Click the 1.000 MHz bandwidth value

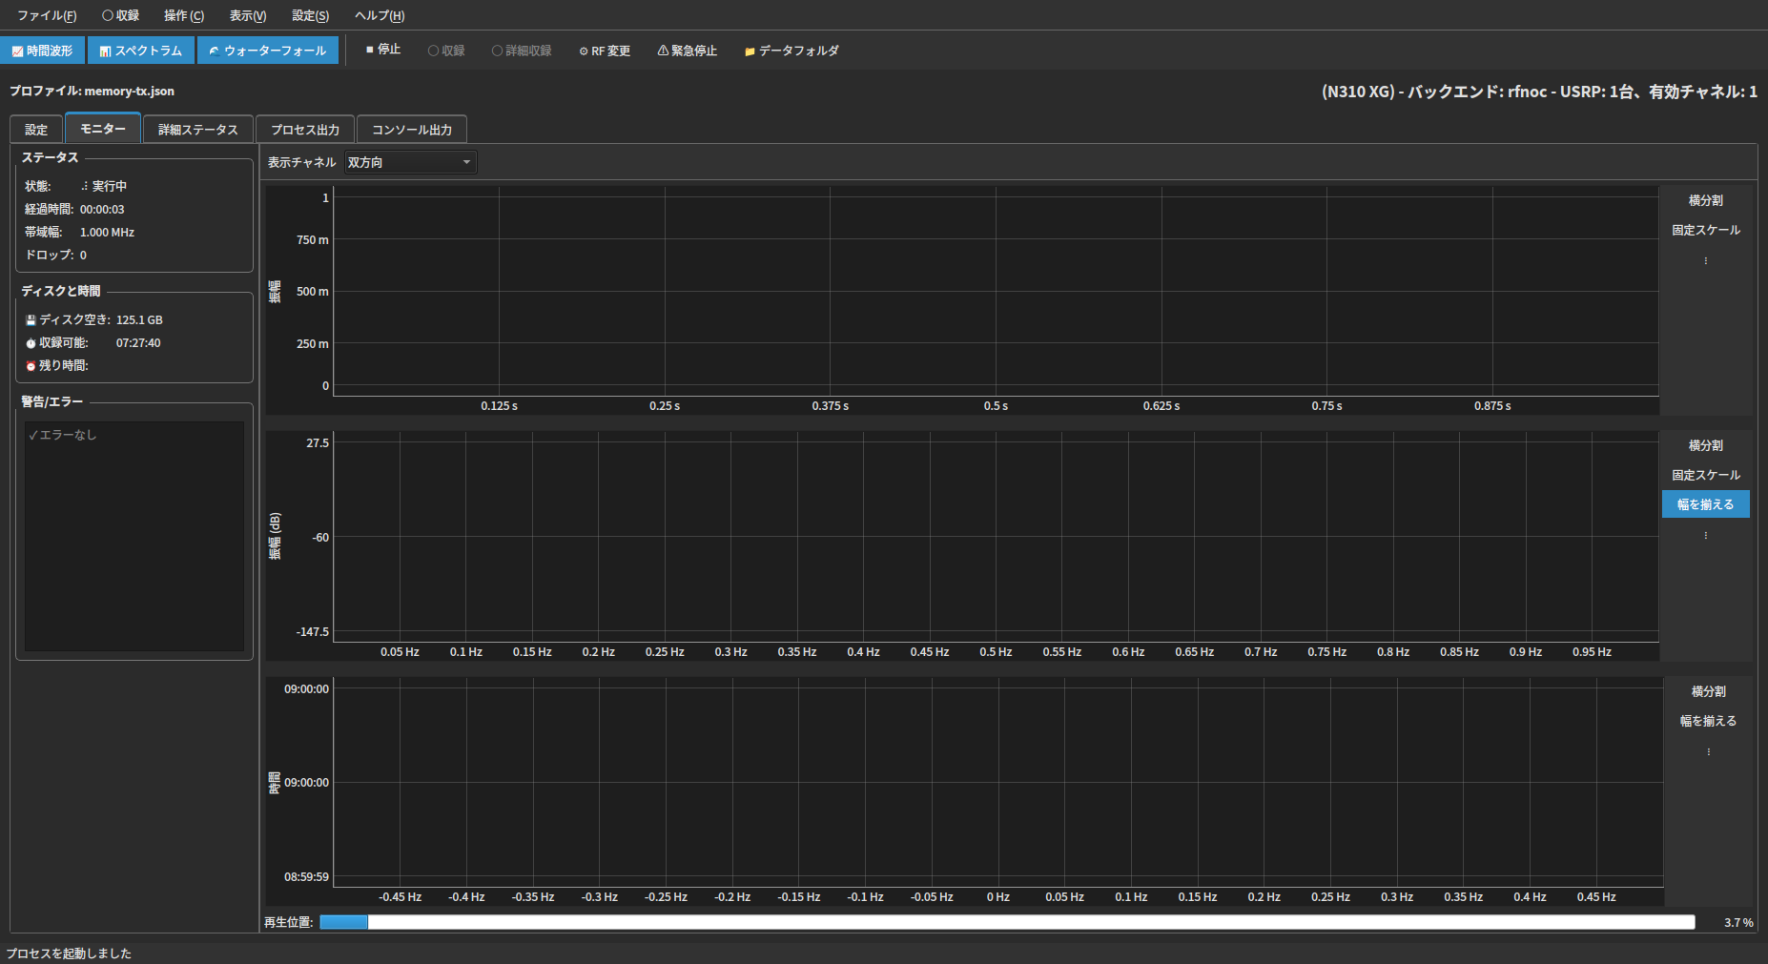pyautogui.click(x=107, y=232)
